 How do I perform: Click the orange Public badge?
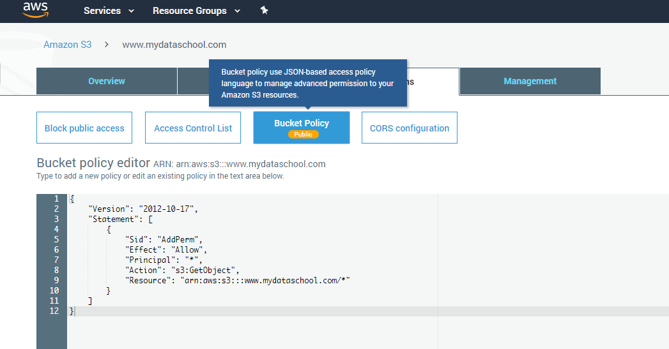pos(303,134)
